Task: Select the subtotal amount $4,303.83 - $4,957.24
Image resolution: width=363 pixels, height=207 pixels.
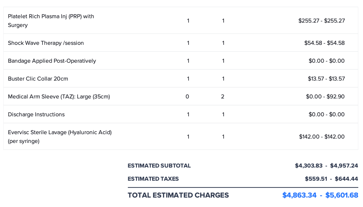Action: pos(326,166)
